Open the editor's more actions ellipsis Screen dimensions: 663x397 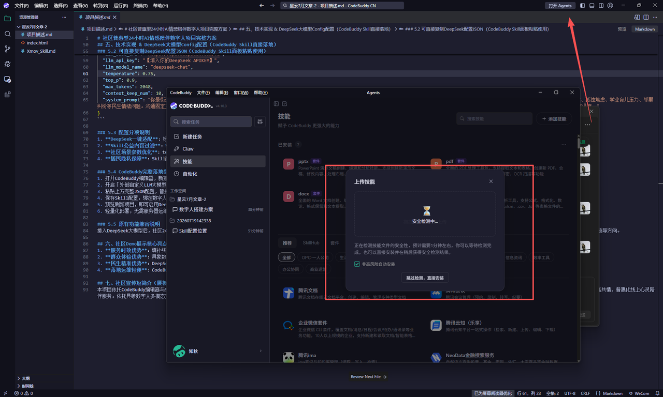(656, 17)
